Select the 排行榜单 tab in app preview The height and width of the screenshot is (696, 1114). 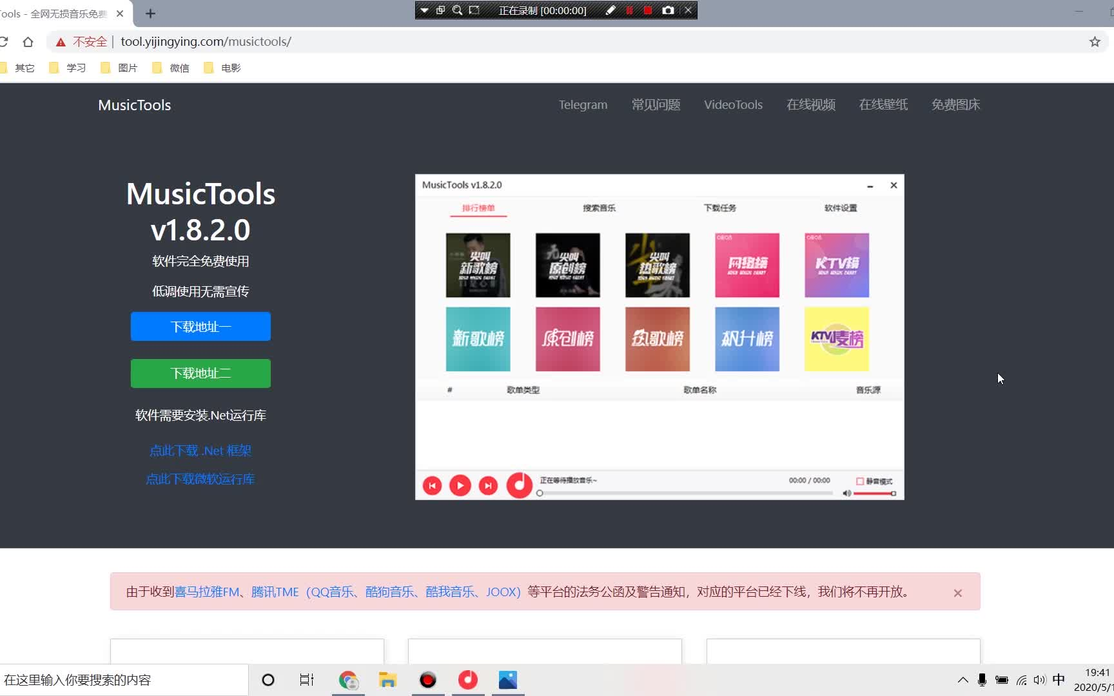click(x=478, y=208)
